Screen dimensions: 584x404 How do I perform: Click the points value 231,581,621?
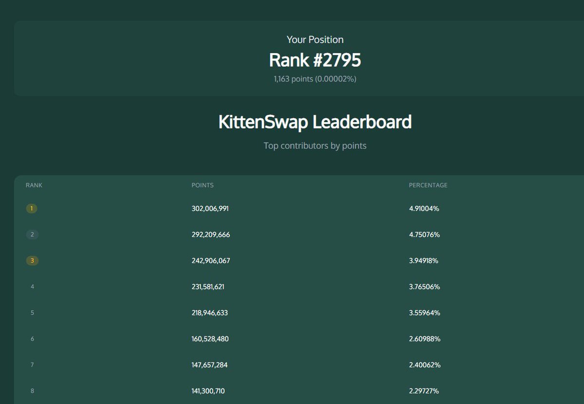pyautogui.click(x=208, y=287)
